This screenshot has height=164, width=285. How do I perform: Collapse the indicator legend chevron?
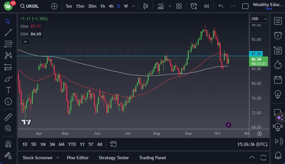coord(25,41)
